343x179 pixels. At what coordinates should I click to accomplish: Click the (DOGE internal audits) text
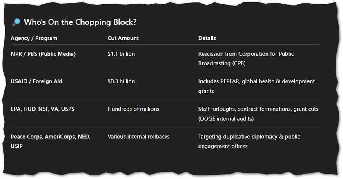(226, 119)
